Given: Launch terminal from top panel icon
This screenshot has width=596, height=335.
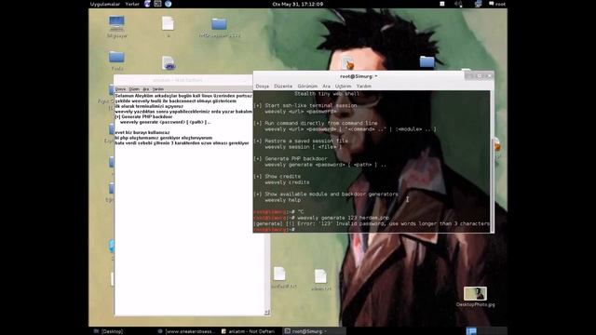Looking at the screenshot, I should click(157, 4).
